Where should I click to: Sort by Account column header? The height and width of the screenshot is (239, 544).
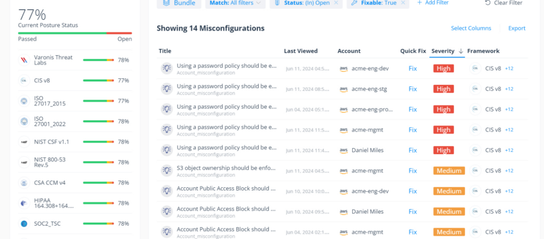pyautogui.click(x=349, y=51)
